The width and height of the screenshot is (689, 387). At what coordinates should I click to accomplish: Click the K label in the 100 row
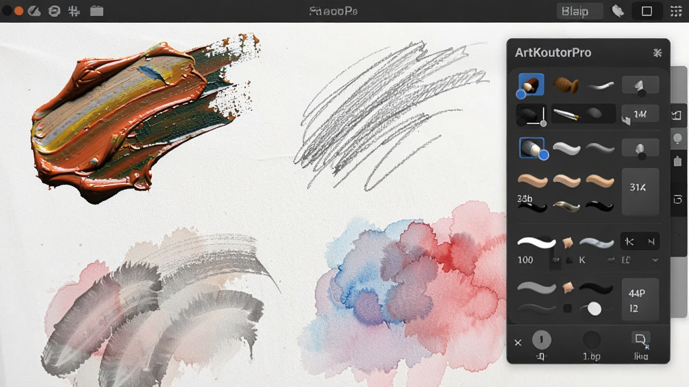582,260
